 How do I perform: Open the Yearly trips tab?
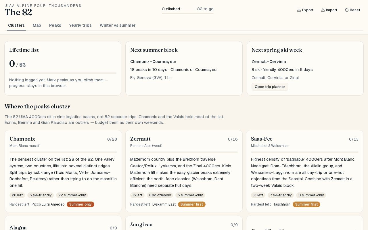coord(80,25)
